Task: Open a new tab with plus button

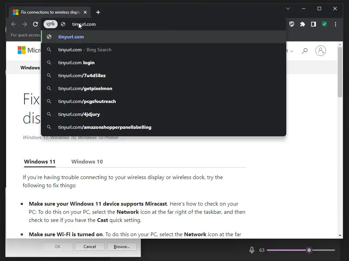Action: point(98,12)
